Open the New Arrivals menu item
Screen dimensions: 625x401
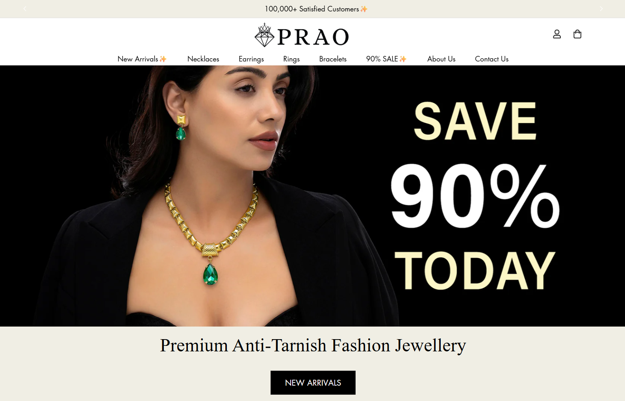(x=142, y=59)
